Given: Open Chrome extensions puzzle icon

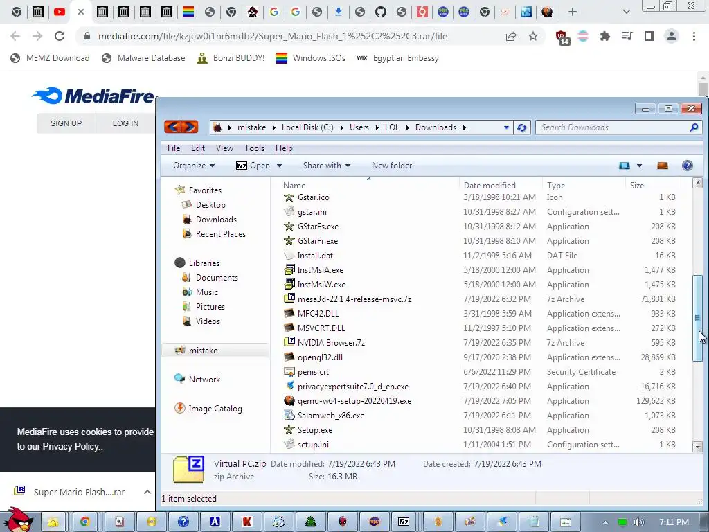Looking at the screenshot, I should 604,36.
